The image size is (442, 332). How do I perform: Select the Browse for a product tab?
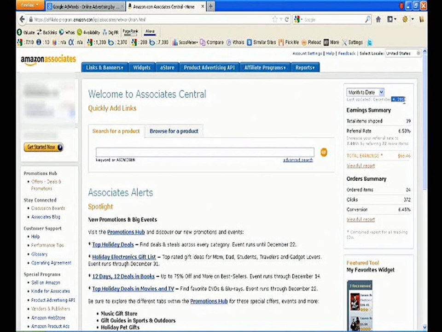pyautogui.click(x=174, y=131)
